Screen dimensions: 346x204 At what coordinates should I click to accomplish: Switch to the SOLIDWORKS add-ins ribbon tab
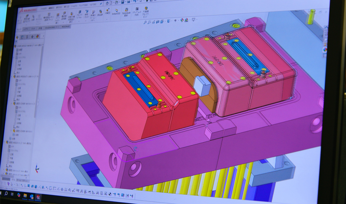pyautogui.click(x=53, y=27)
